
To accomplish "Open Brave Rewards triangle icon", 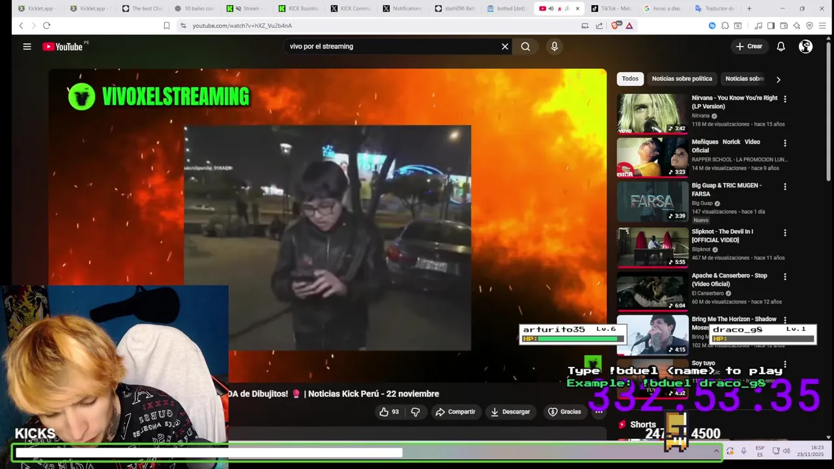I will point(629,25).
